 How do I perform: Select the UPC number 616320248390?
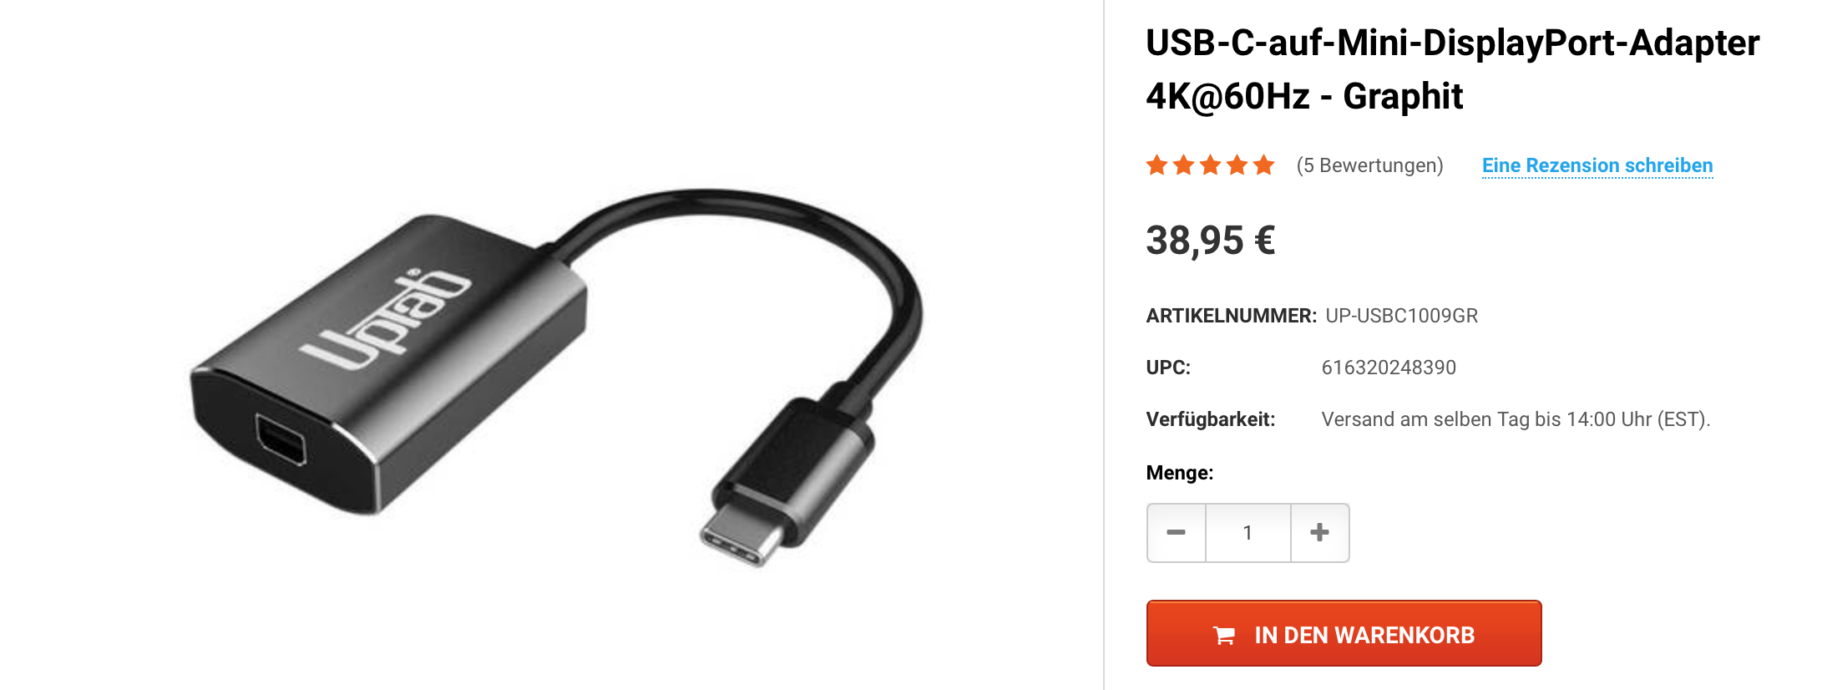click(1389, 368)
